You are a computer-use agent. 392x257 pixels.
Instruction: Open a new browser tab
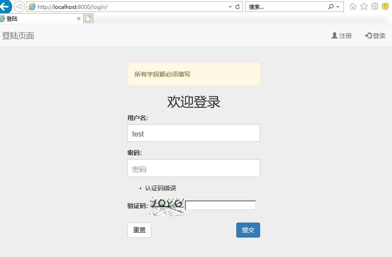(x=87, y=18)
